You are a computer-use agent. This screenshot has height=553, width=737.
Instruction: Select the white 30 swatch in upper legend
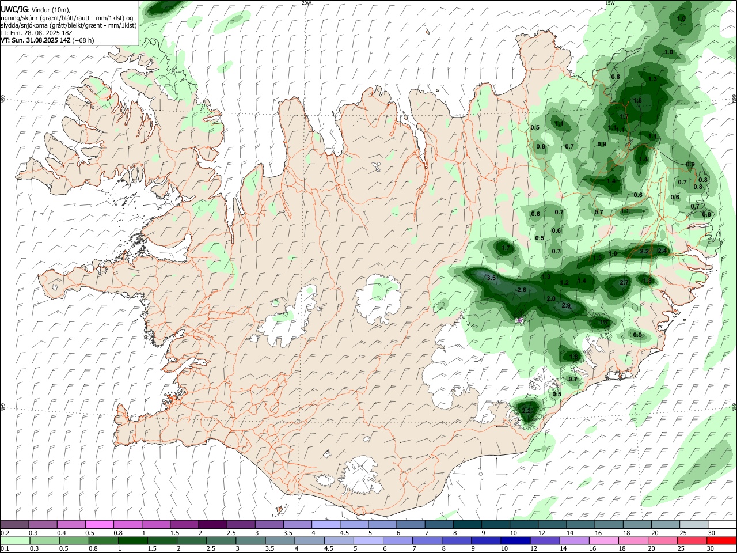pos(722,524)
